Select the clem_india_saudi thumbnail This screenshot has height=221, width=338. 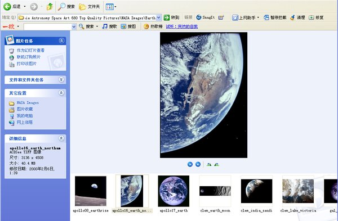[x=256, y=191]
